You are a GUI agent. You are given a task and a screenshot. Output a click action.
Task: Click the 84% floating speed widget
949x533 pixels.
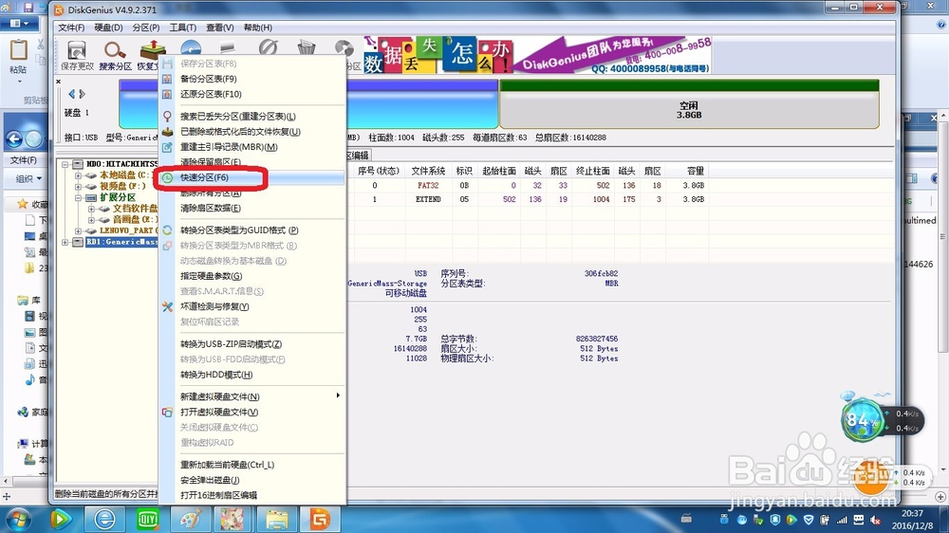[862, 419]
